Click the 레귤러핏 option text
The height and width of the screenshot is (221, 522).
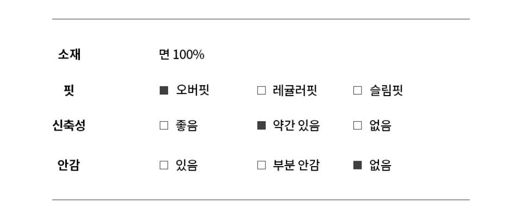click(x=295, y=90)
